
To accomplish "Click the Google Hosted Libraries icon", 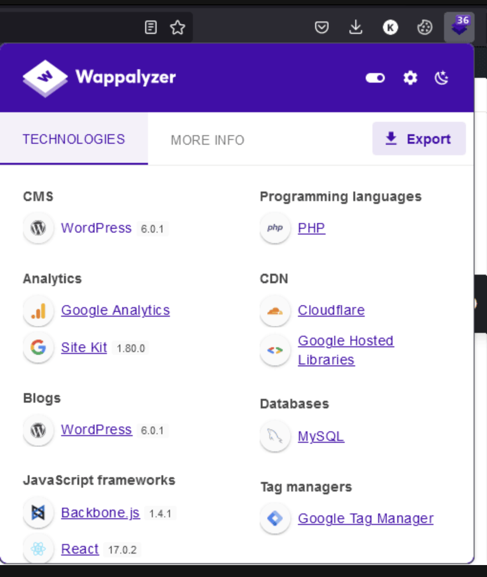I will click(275, 350).
